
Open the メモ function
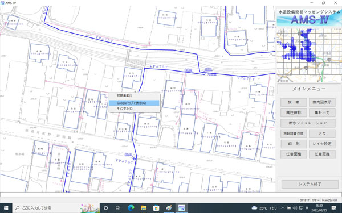point(322,133)
